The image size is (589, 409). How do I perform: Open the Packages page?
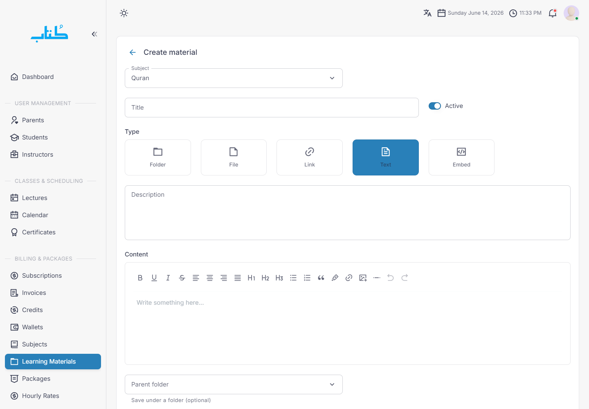[53, 379]
